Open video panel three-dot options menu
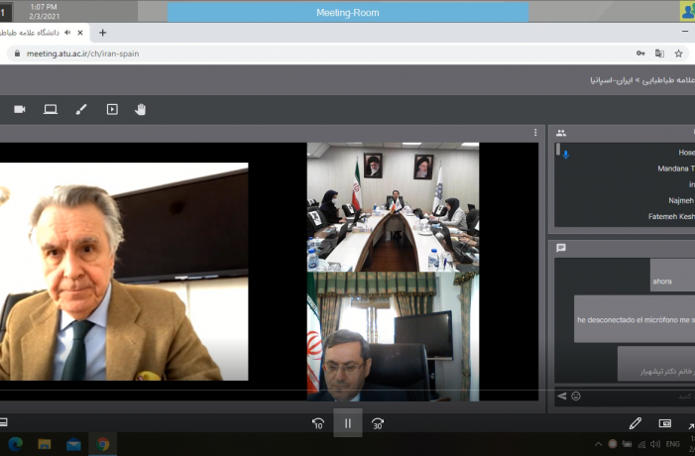 (535, 133)
